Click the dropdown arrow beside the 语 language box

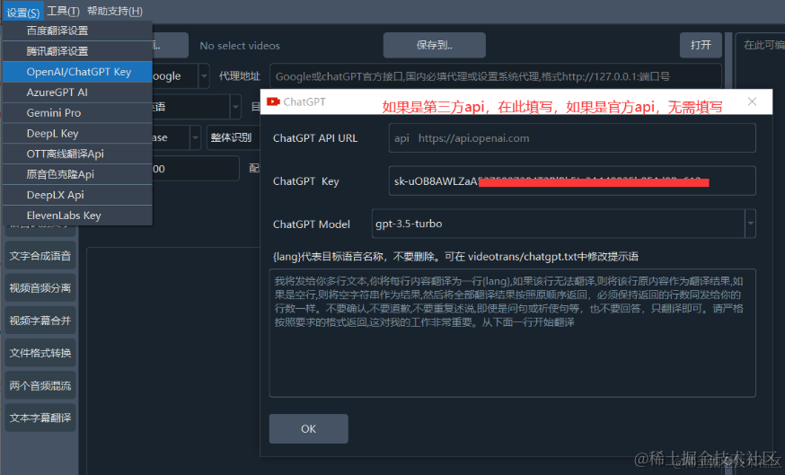click(x=235, y=107)
